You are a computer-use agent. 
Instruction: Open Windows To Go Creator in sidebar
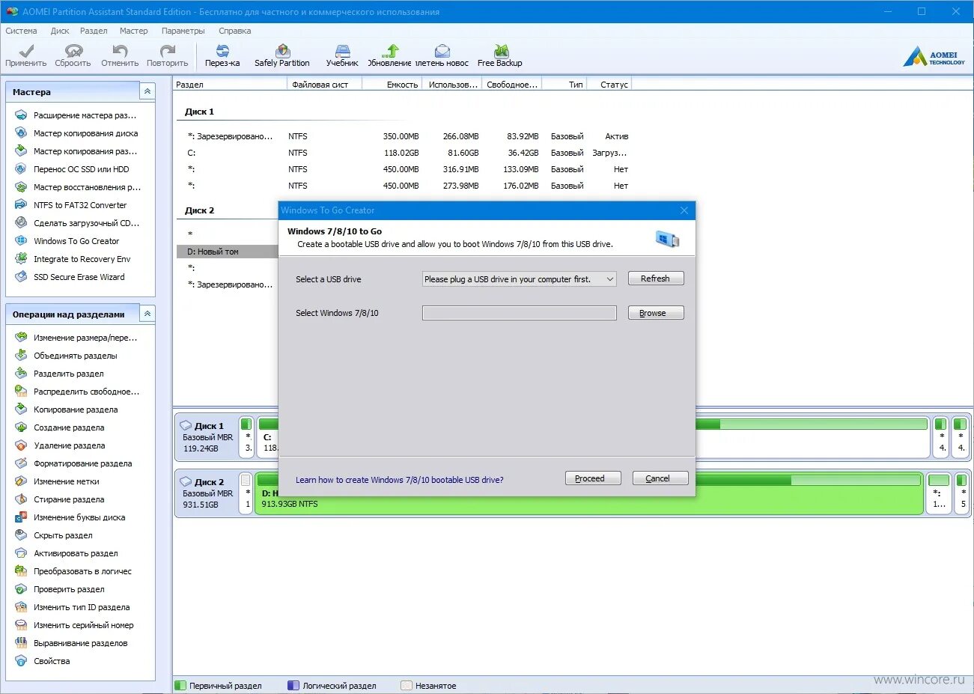[x=76, y=241]
